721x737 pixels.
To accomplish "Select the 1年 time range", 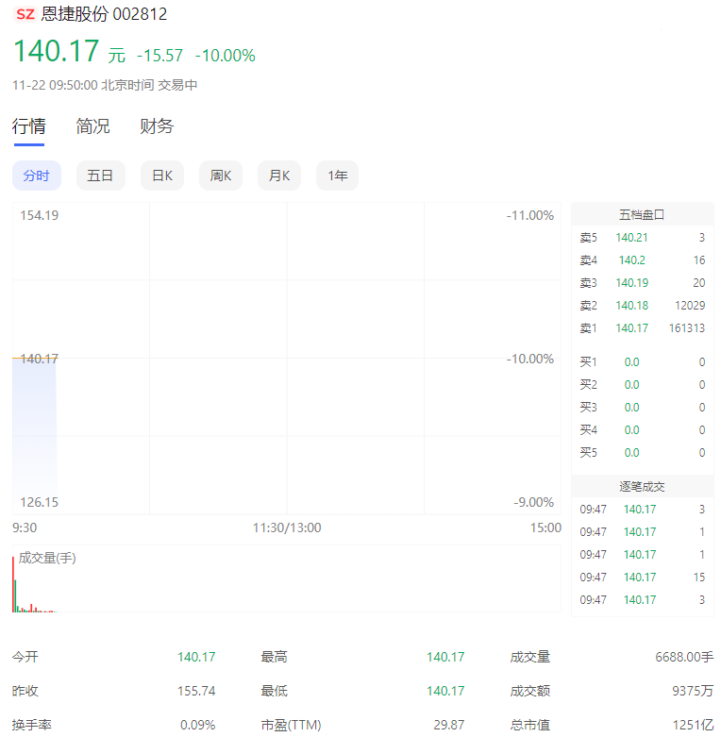I will (x=337, y=176).
